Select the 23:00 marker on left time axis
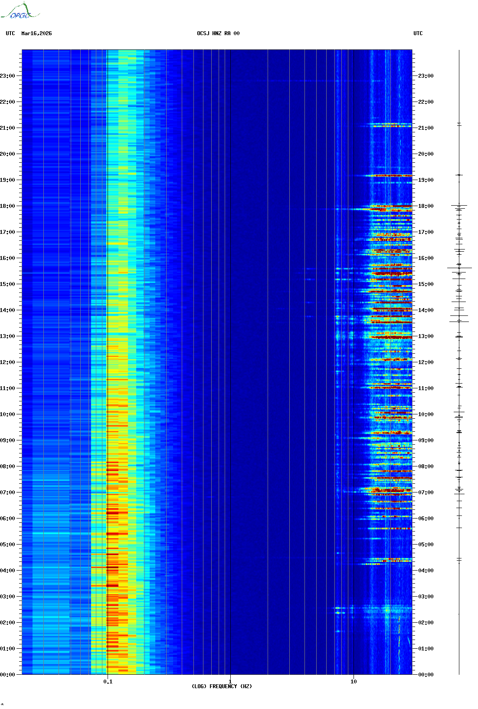 coord(7,76)
